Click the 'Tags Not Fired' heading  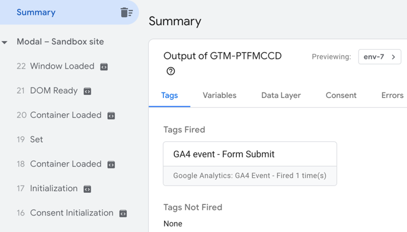tap(193, 207)
